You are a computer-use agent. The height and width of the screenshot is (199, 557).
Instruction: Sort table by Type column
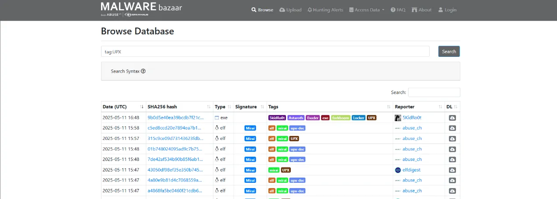(223, 107)
